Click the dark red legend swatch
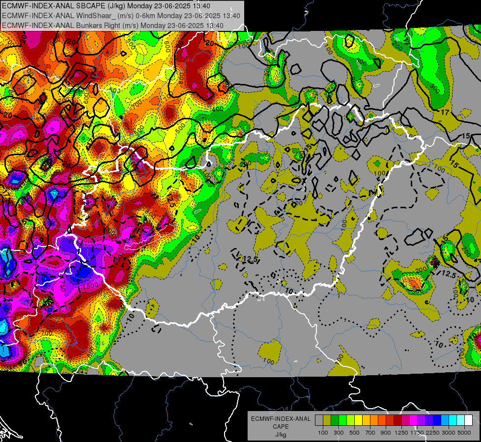The image size is (481, 442). tap(398, 420)
